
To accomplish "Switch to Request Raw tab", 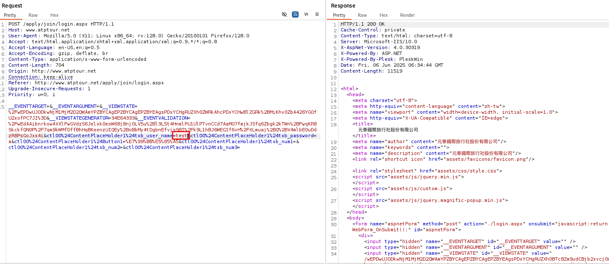I will [33, 15].
